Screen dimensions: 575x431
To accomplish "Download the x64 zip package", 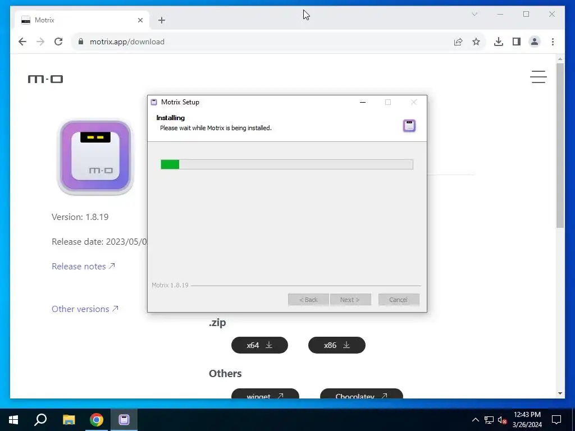I will (x=259, y=345).
